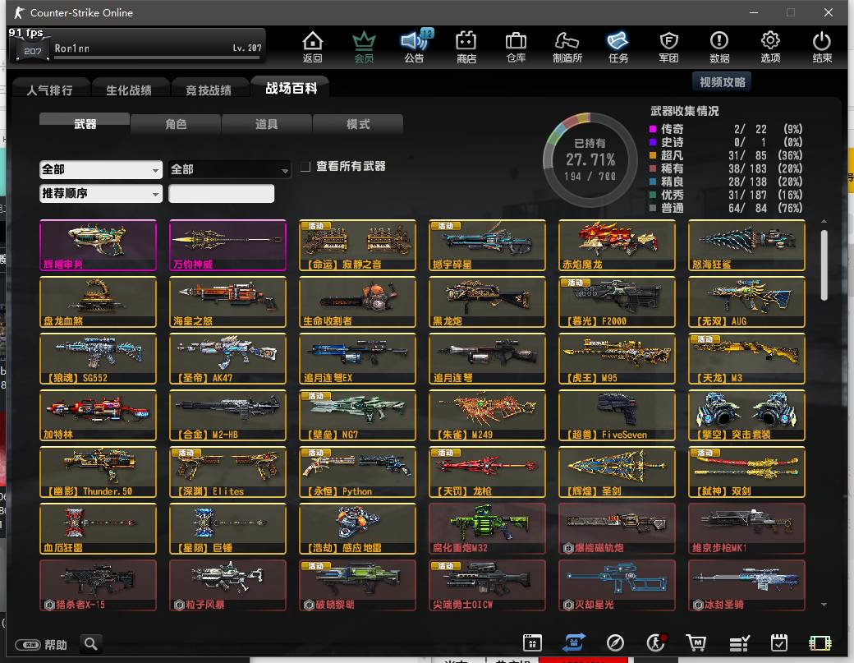Open the 公告 announcements speaker icon
854x663 pixels.
point(415,47)
